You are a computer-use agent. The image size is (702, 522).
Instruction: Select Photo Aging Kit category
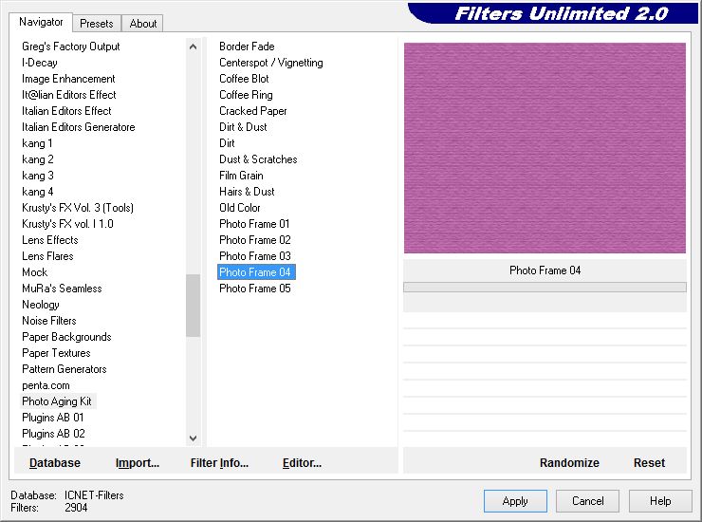[57, 401]
